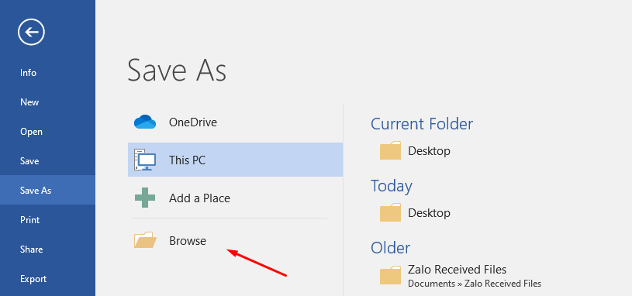
Task: Go to the Open page
Action: [31, 132]
